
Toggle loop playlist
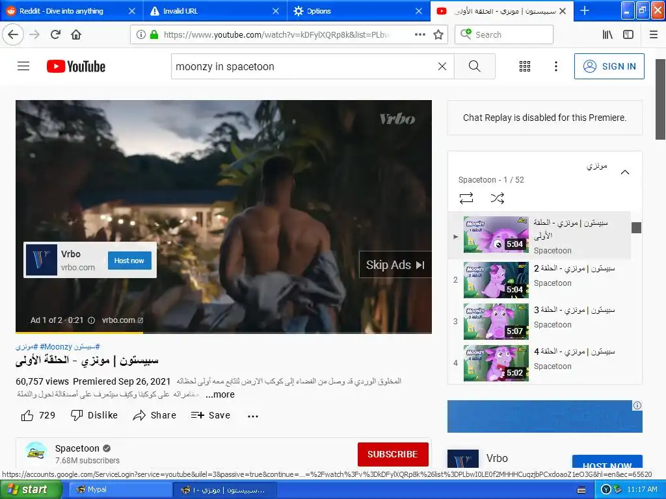click(x=466, y=198)
